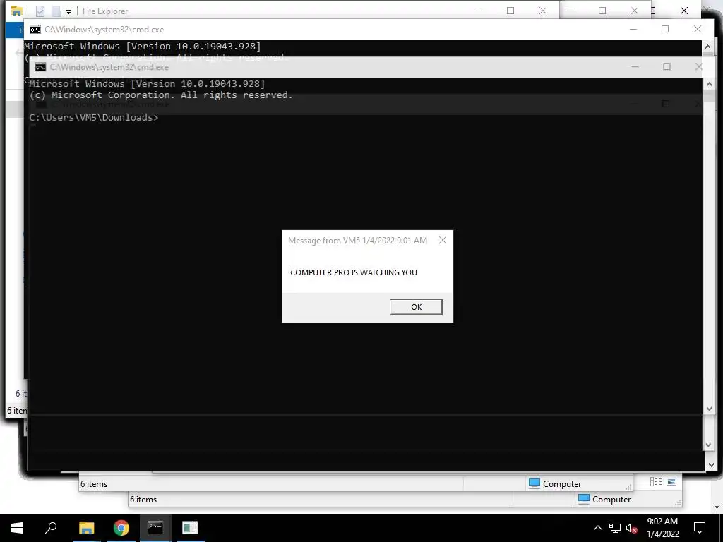The image size is (723, 542).
Task: Switch to Details view in Explorer status bar
Action: pyautogui.click(x=656, y=481)
